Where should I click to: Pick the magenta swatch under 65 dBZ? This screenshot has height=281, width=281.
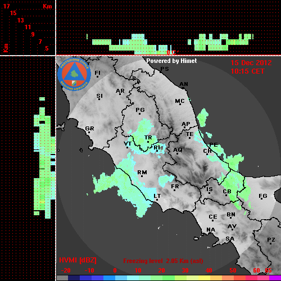(x=275, y=278)
